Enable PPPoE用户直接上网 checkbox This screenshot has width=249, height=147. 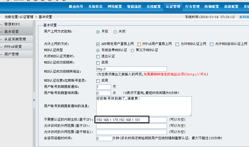pyautogui.click(x=139, y=44)
